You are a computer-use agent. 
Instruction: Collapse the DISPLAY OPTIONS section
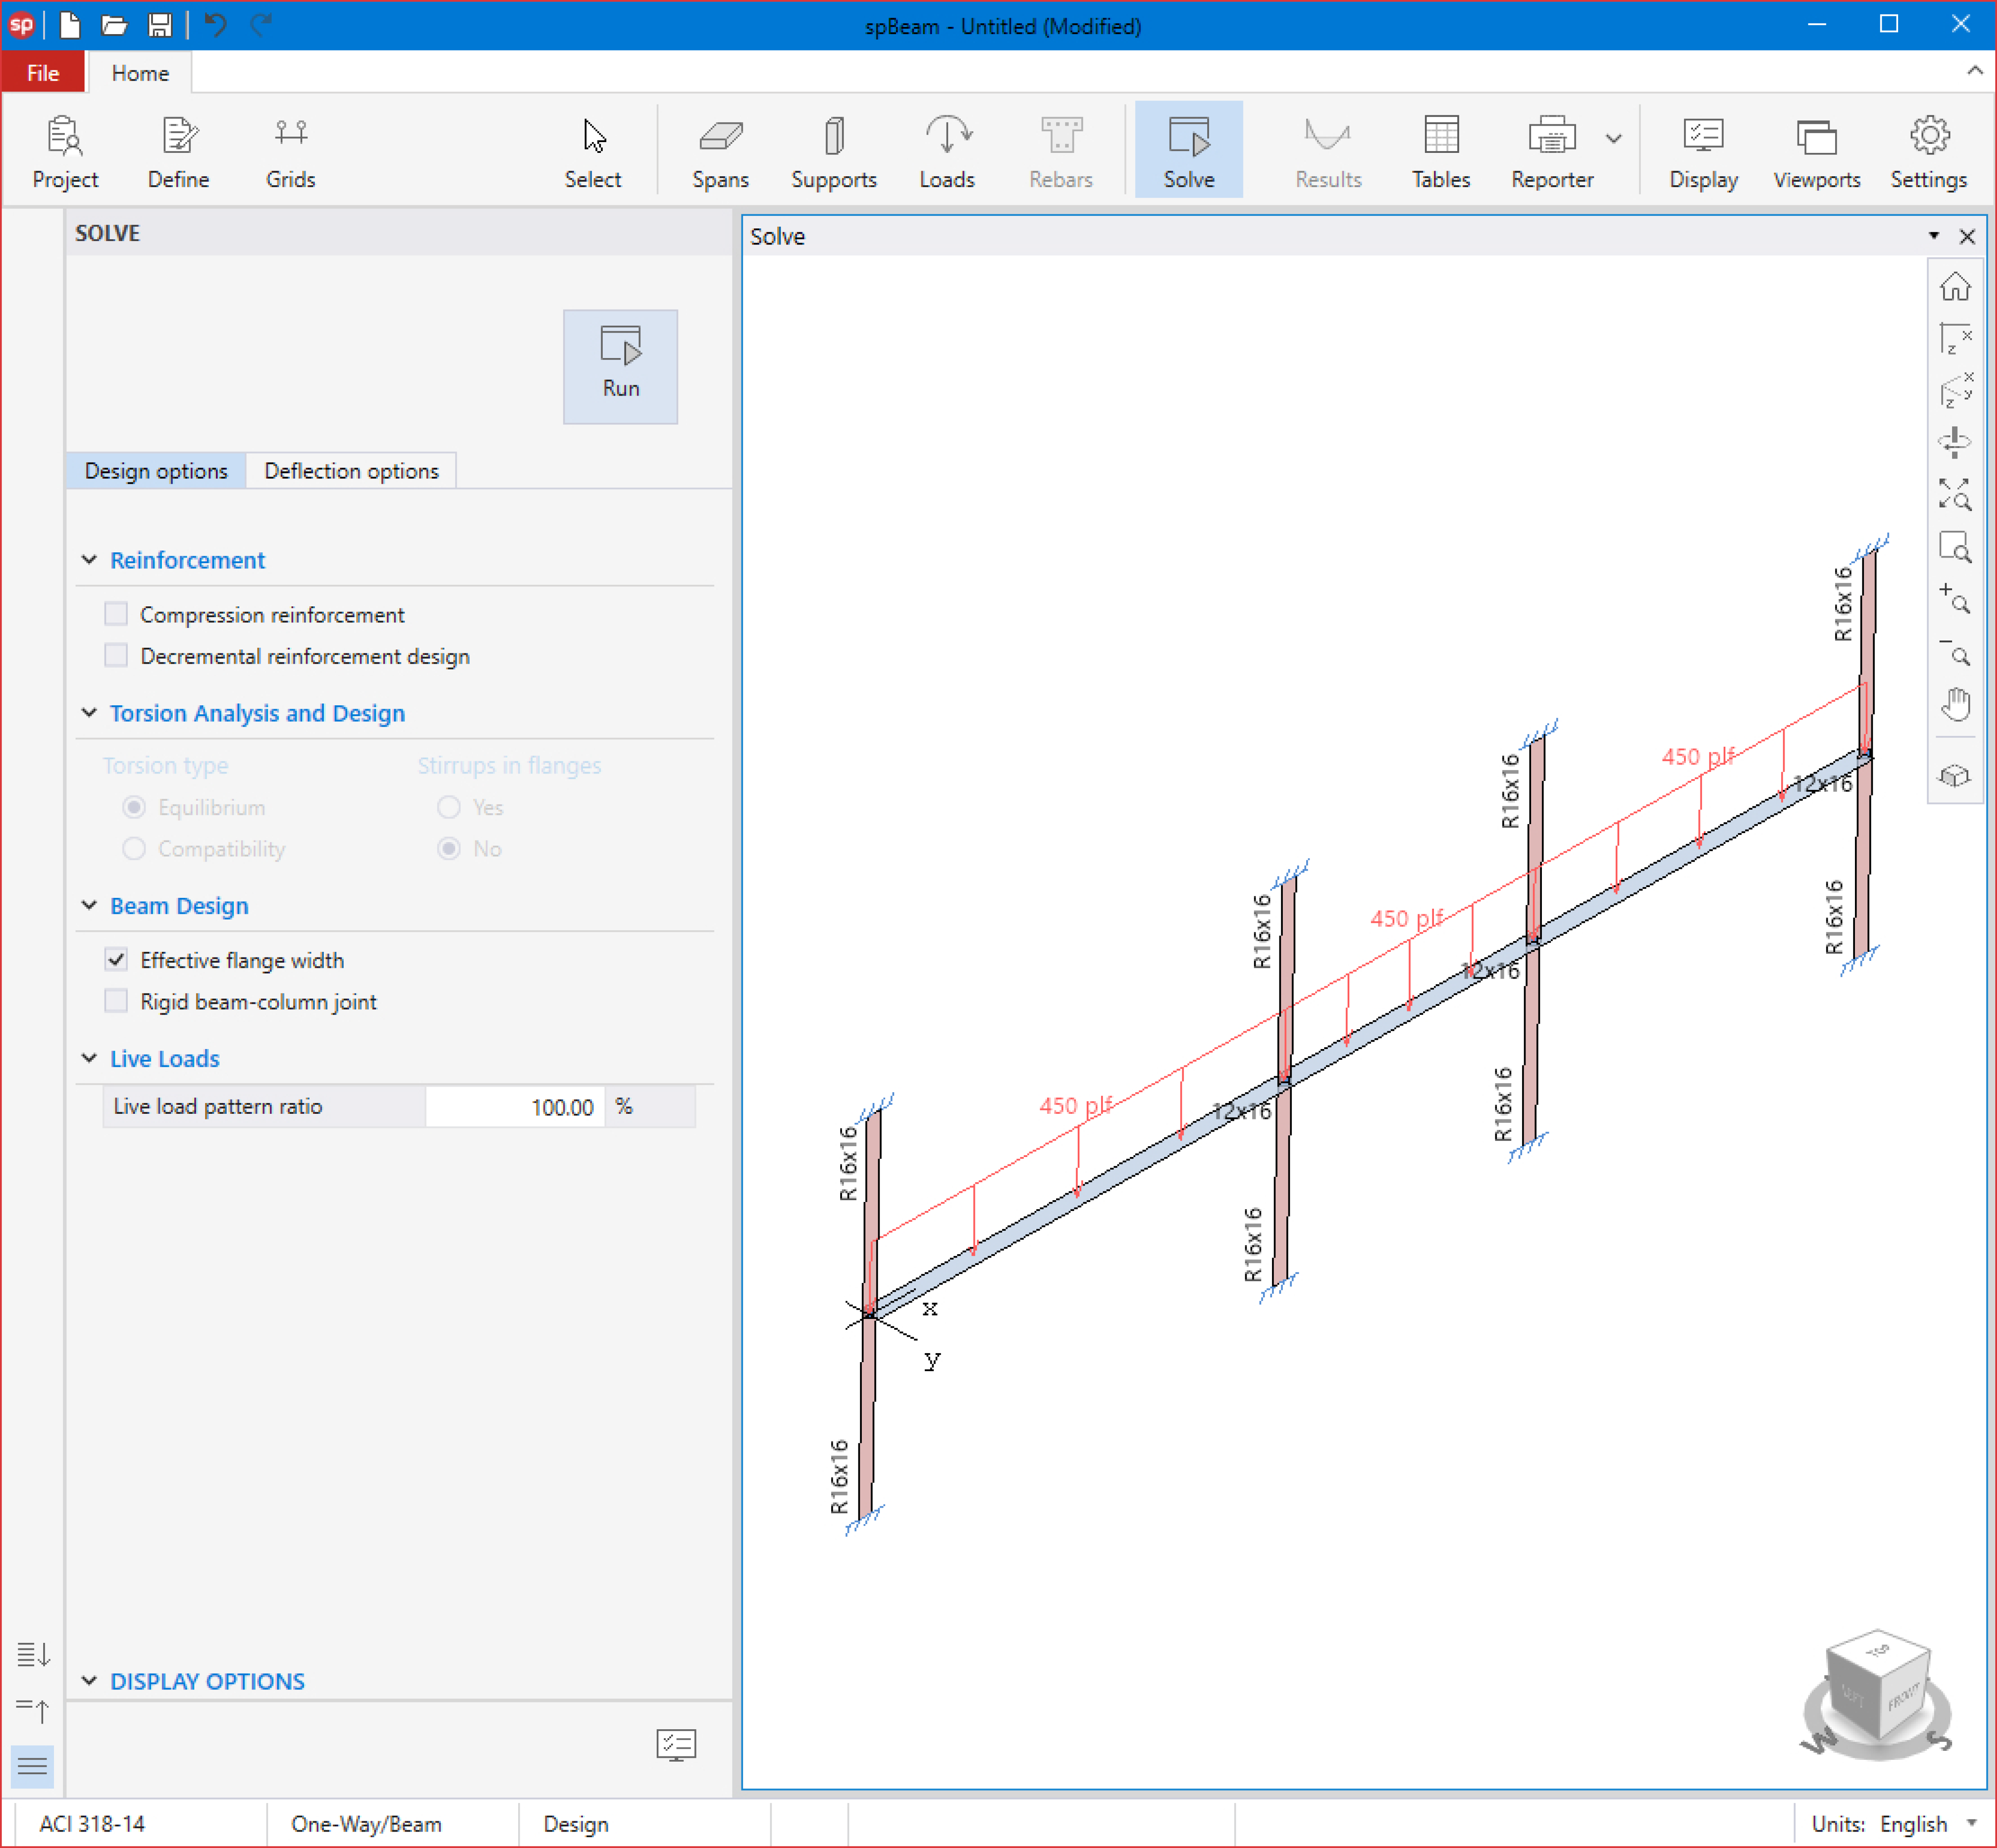pyautogui.click(x=90, y=1681)
